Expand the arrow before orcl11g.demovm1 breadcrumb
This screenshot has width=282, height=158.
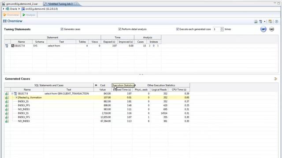(x=19, y=9)
